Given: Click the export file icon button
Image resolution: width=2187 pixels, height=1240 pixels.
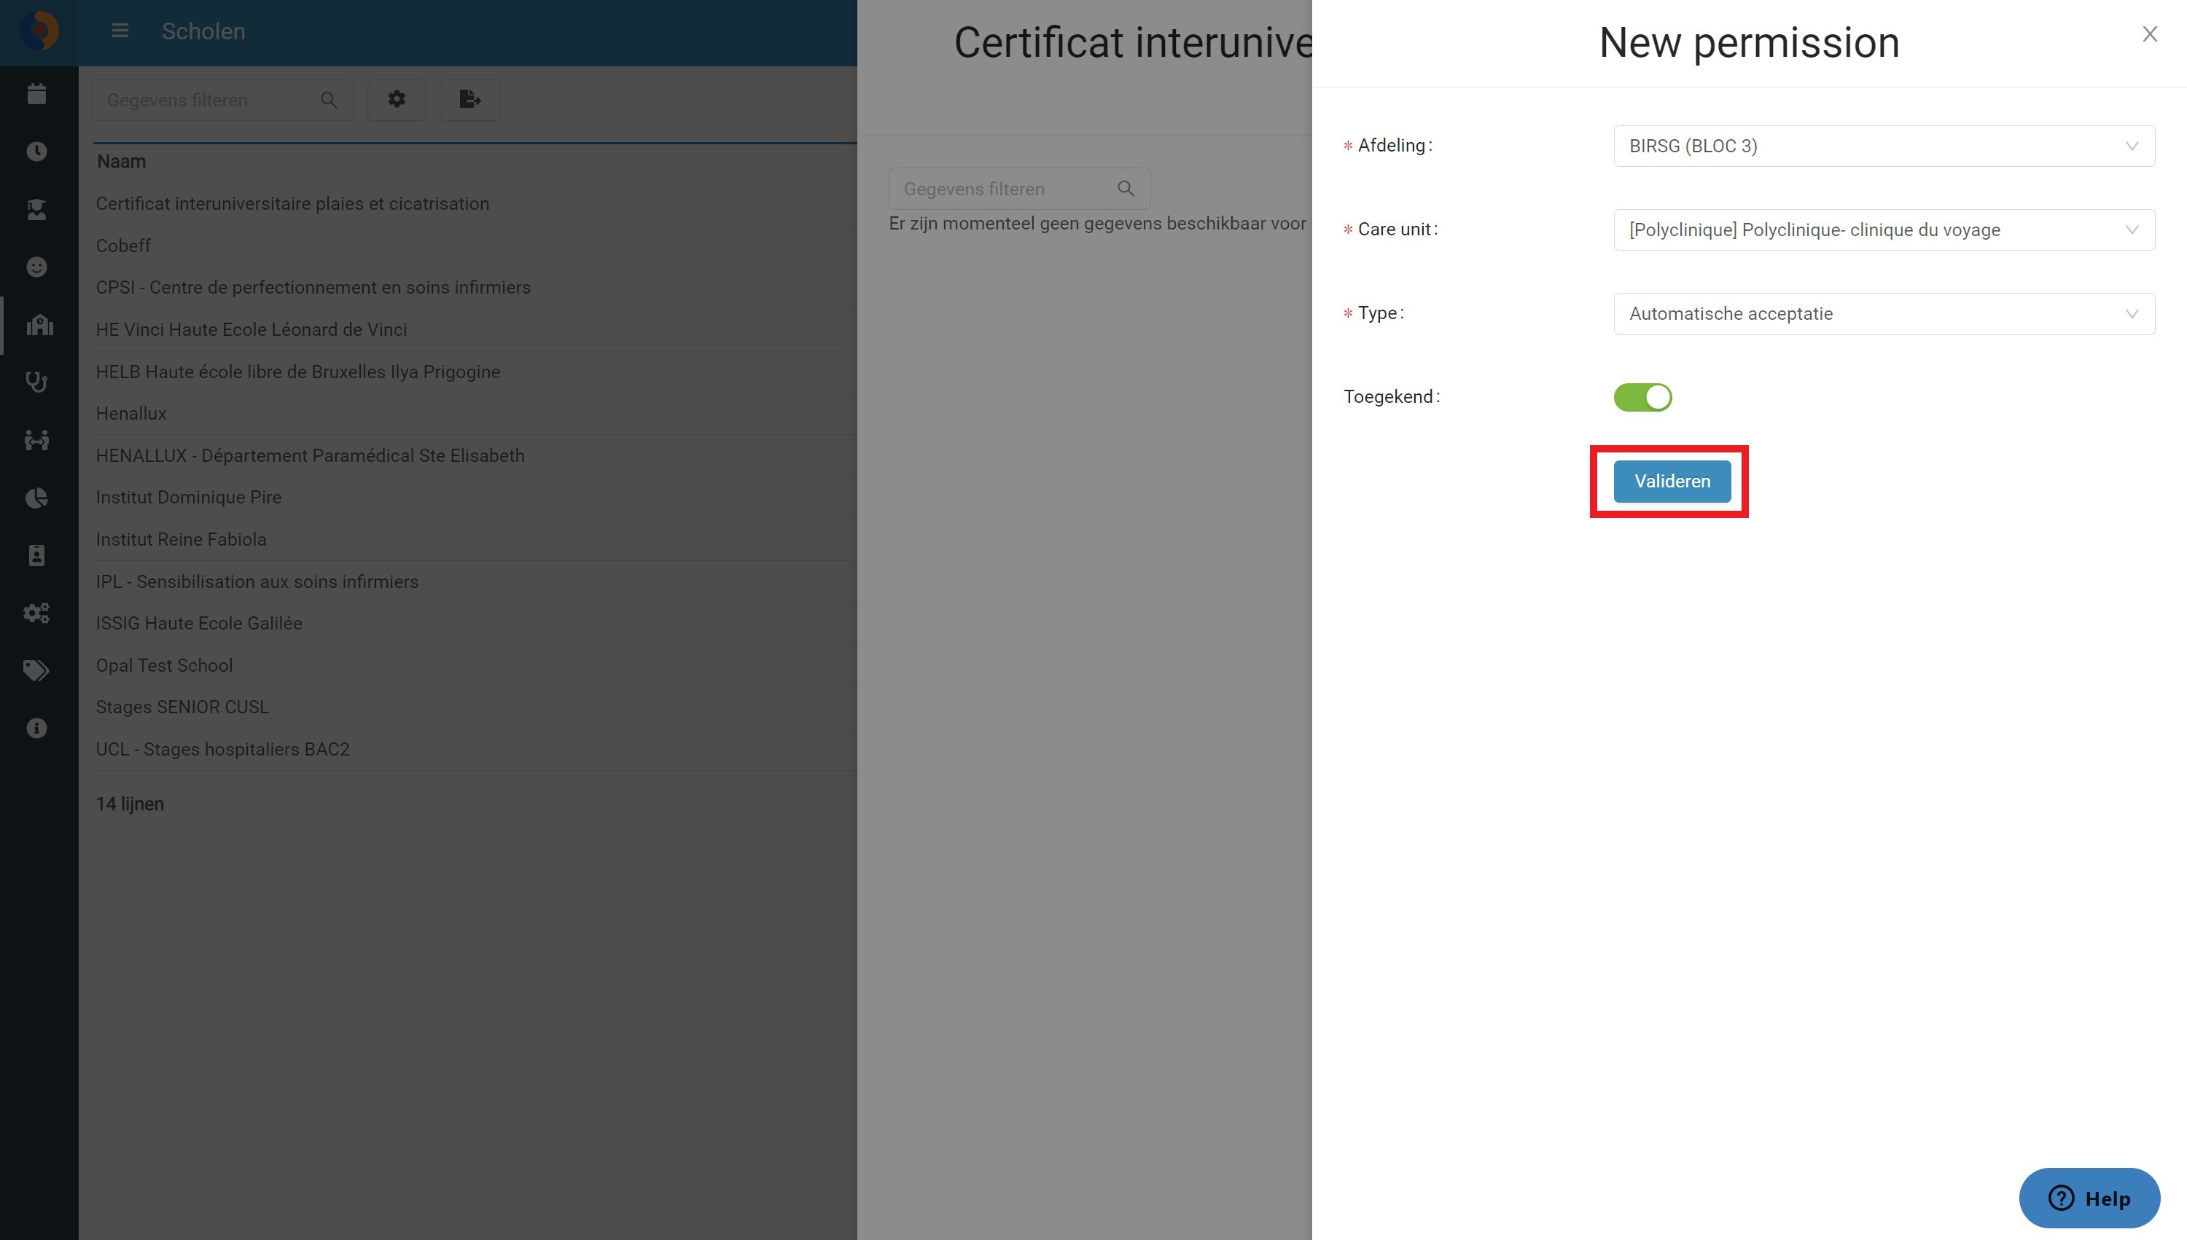Looking at the screenshot, I should coord(470,100).
